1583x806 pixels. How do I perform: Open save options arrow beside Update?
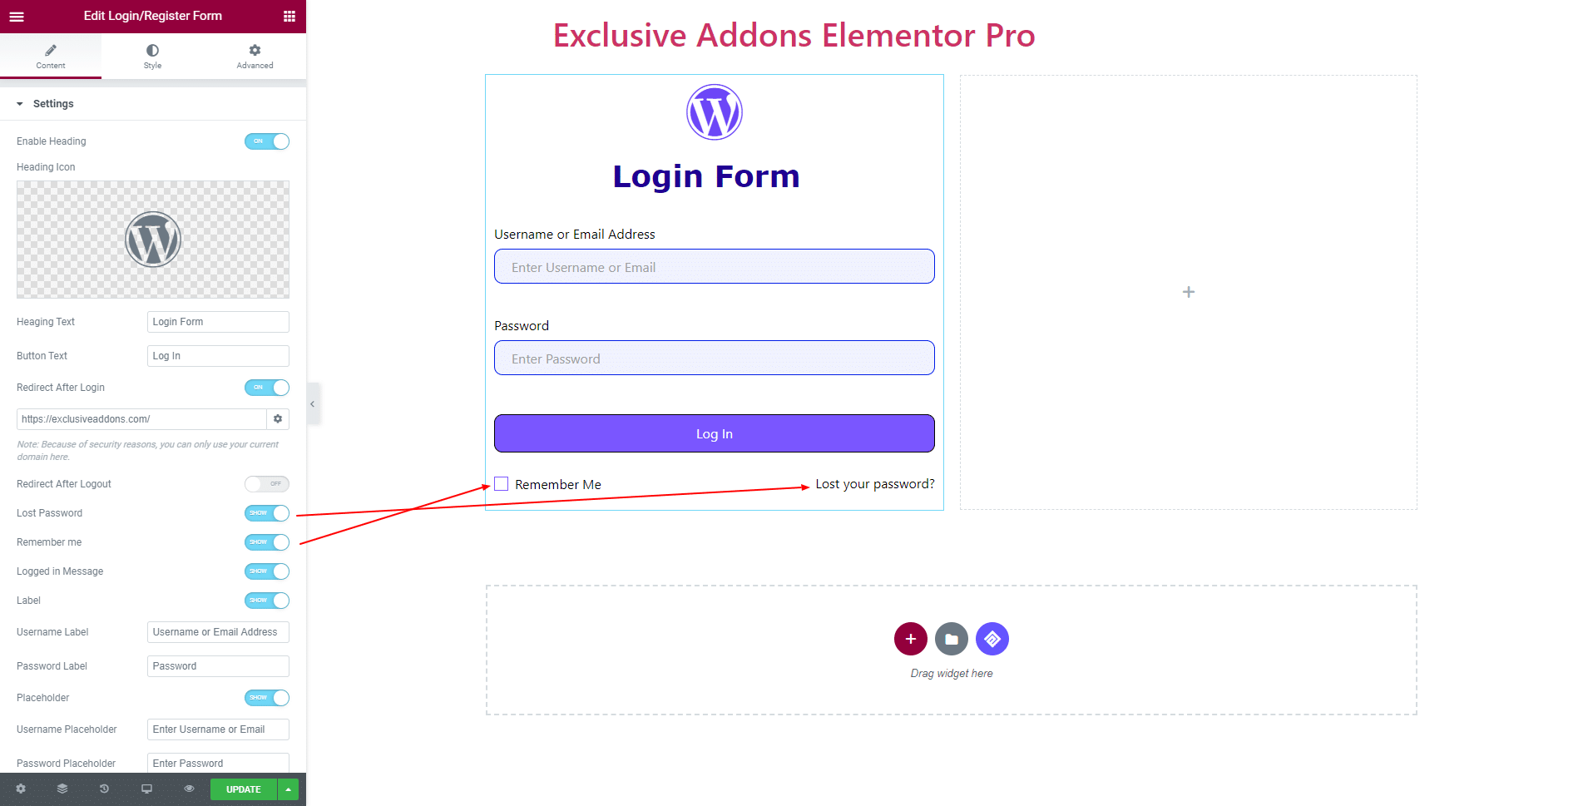[288, 789]
